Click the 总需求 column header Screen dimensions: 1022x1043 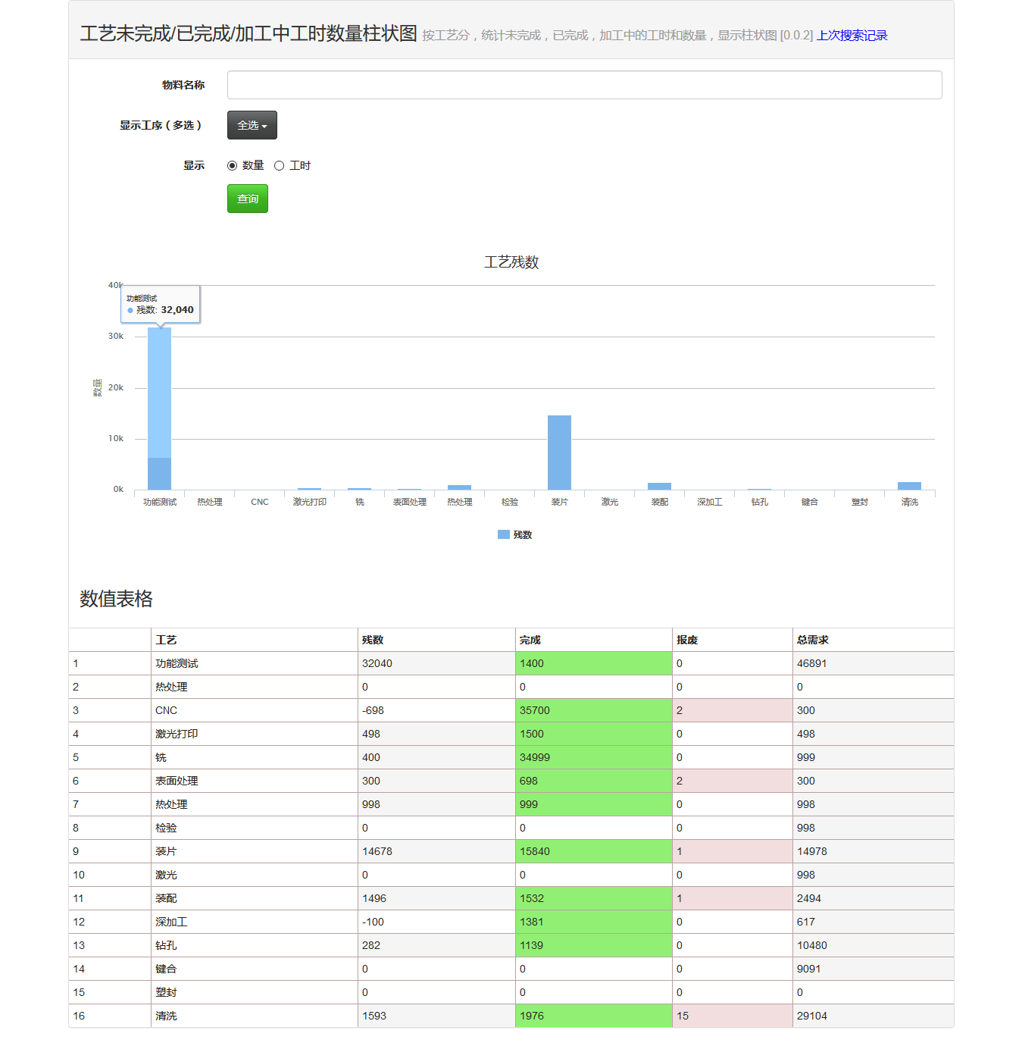click(x=812, y=640)
